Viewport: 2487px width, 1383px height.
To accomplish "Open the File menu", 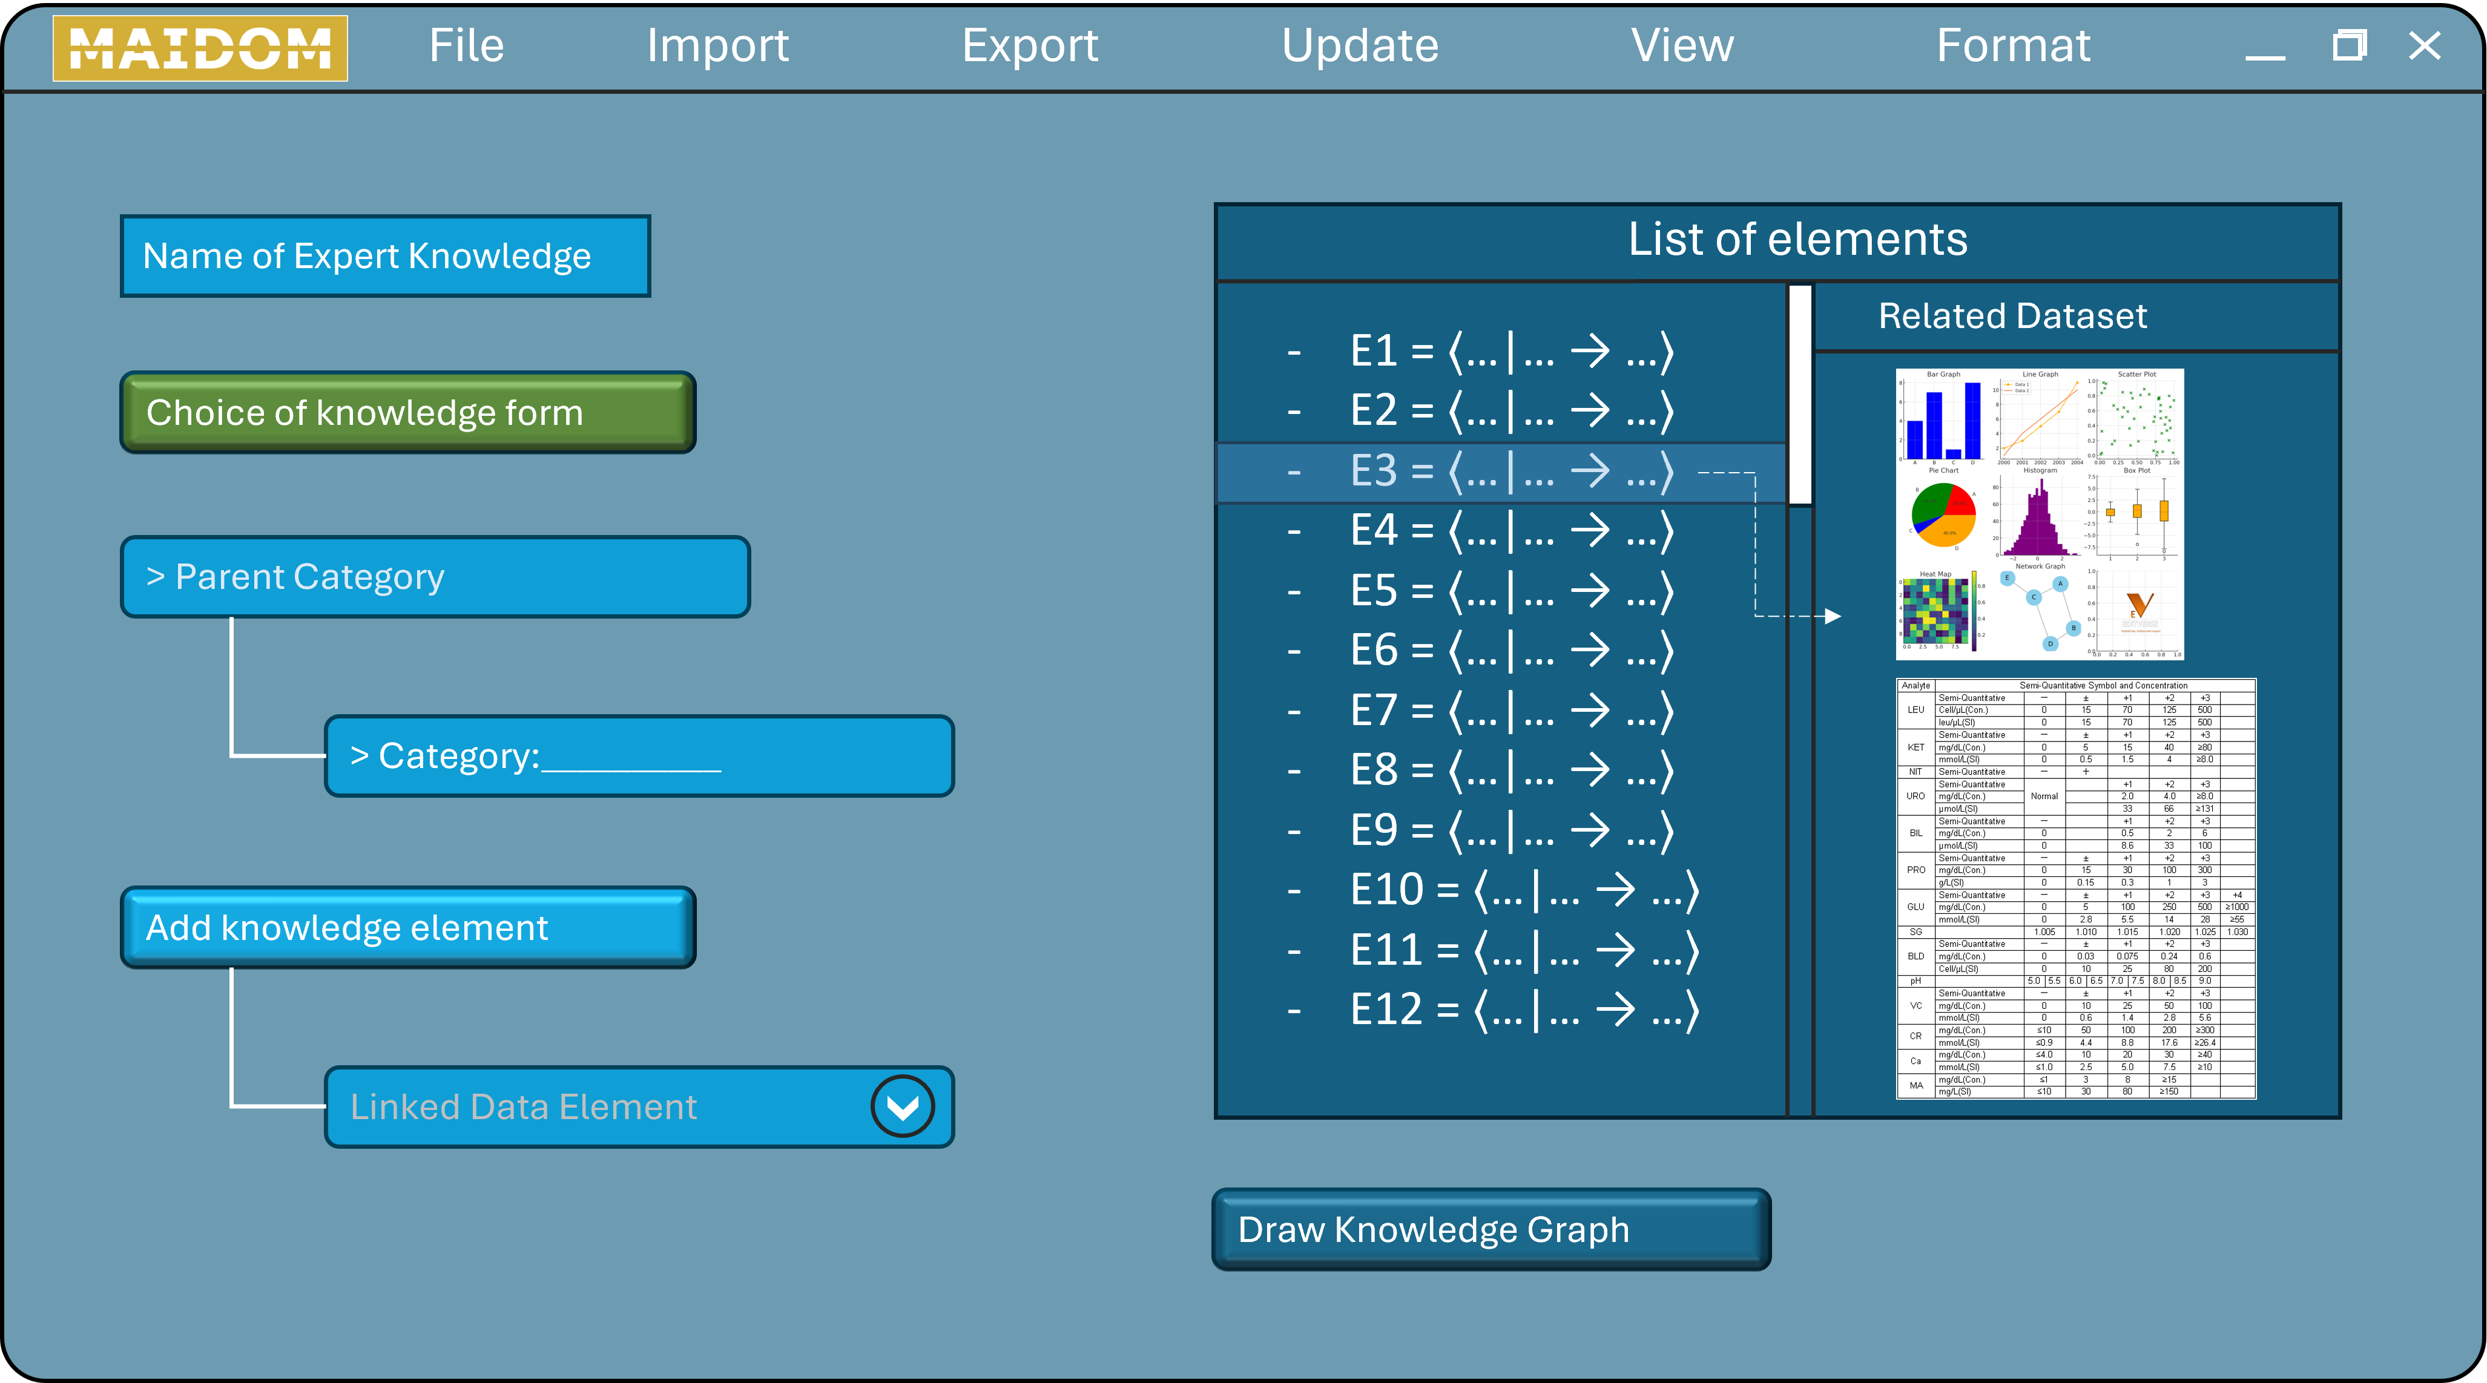I will pos(466,45).
